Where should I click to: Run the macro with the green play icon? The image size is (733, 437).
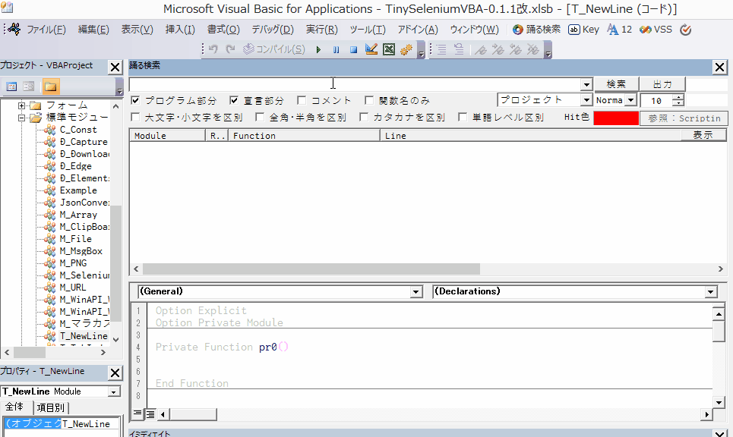(318, 49)
